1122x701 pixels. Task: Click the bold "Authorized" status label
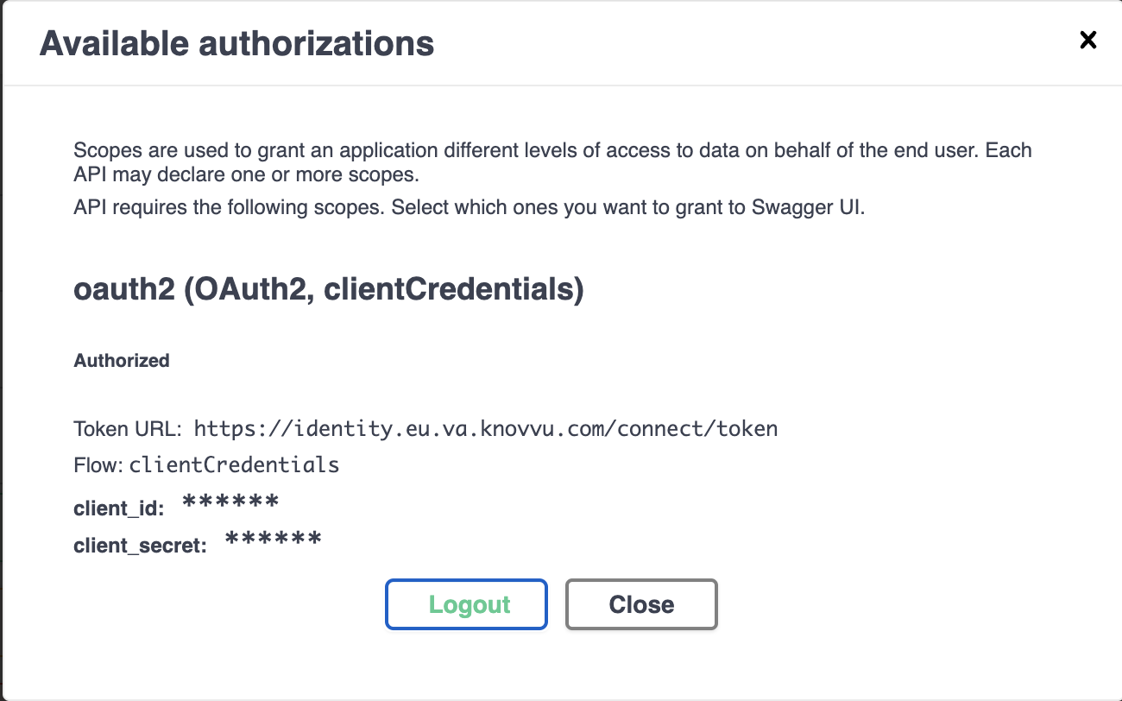[122, 361]
